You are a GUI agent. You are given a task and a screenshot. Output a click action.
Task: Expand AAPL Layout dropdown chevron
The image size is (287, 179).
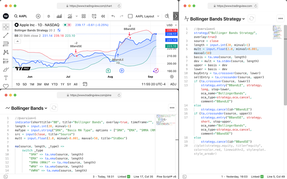(158, 16)
